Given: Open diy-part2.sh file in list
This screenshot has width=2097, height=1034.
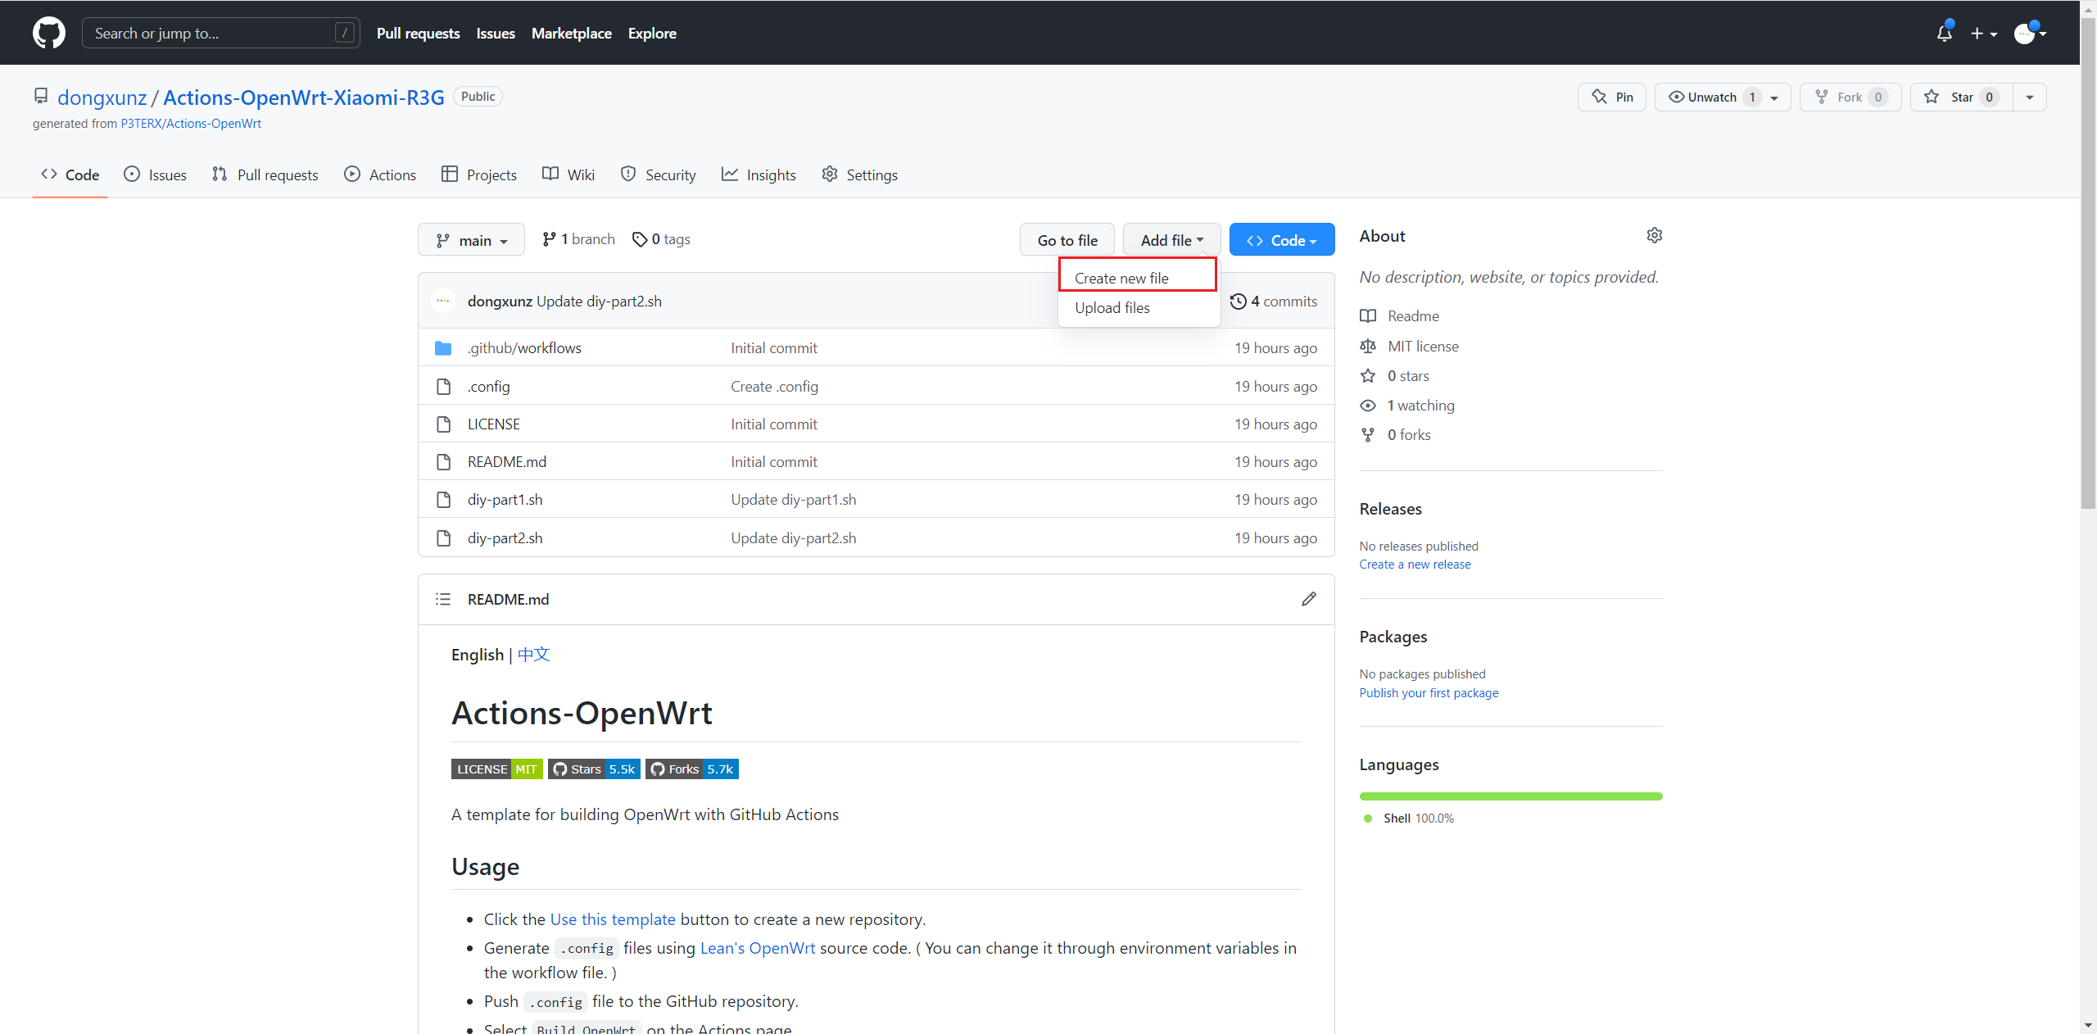Looking at the screenshot, I should click(505, 538).
